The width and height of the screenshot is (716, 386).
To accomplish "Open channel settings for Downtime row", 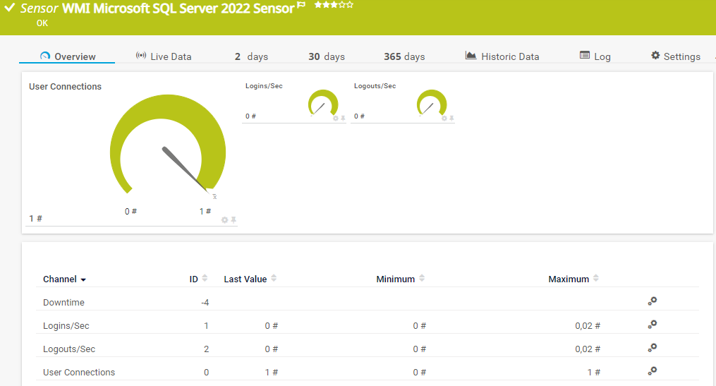I will pos(653,301).
